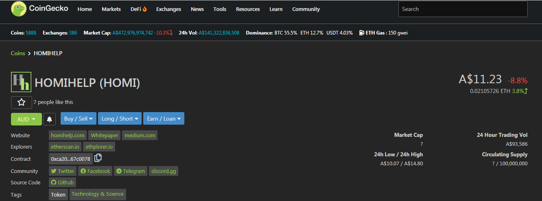Click the ETH Gas pump icon
This screenshot has width=542, height=201.
coord(361,32)
